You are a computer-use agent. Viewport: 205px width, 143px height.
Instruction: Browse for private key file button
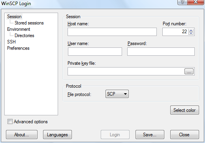click(189, 71)
